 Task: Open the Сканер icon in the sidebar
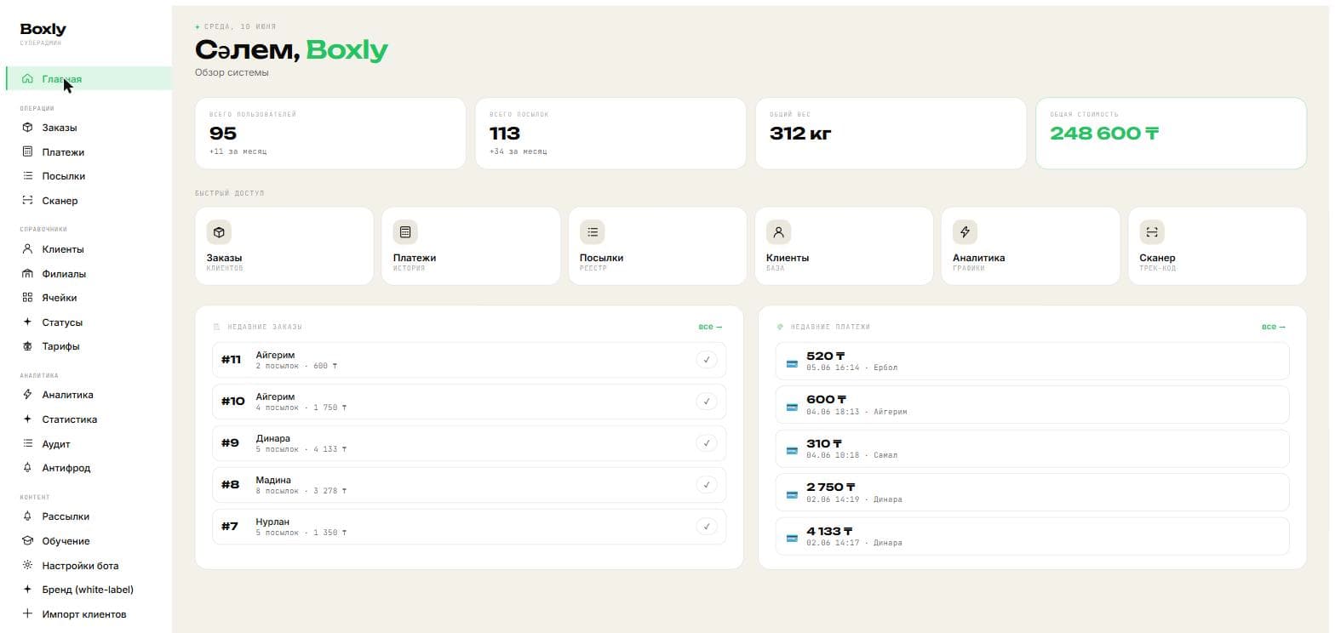pos(27,201)
